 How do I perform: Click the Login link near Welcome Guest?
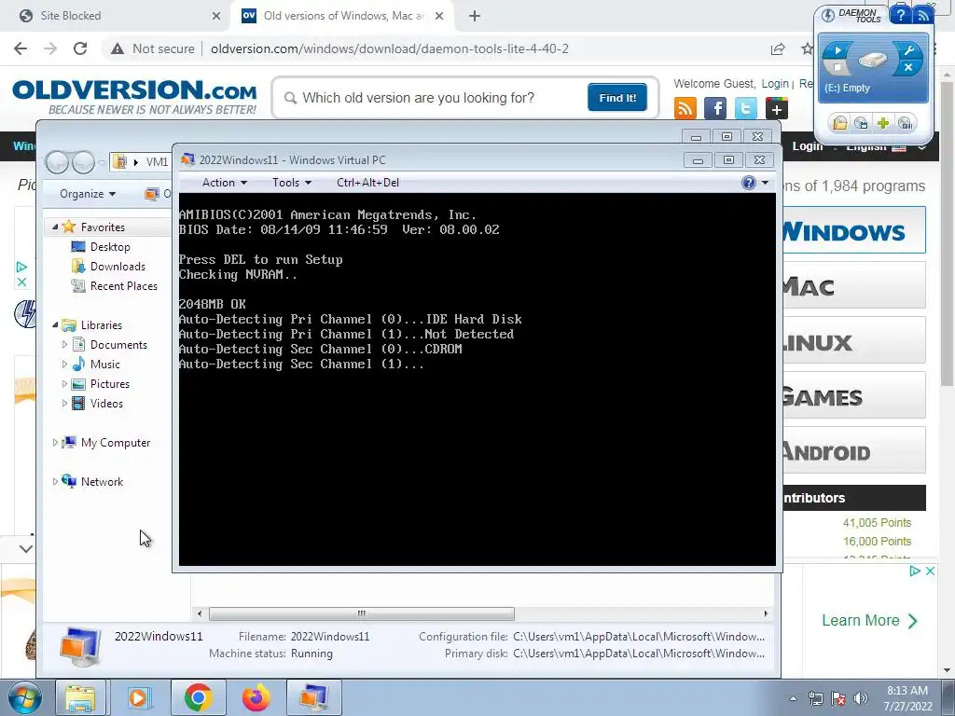(x=775, y=84)
